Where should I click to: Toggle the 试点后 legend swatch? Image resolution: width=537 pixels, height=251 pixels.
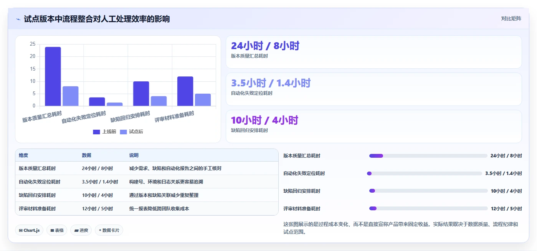(x=124, y=132)
